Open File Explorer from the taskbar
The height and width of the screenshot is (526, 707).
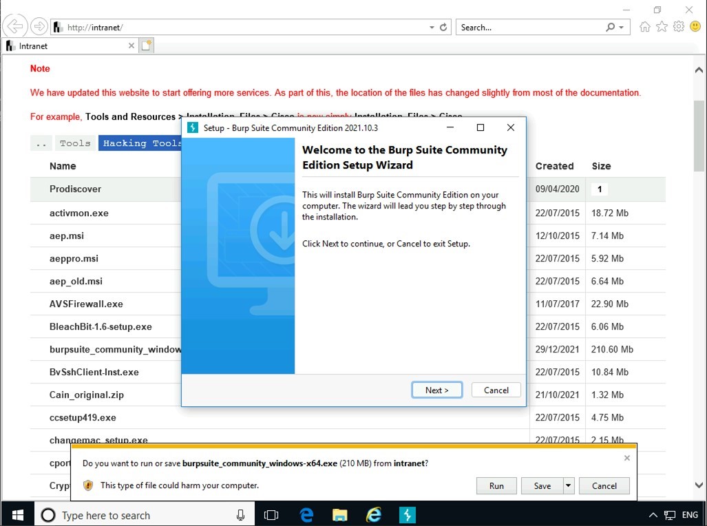point(340,514)
